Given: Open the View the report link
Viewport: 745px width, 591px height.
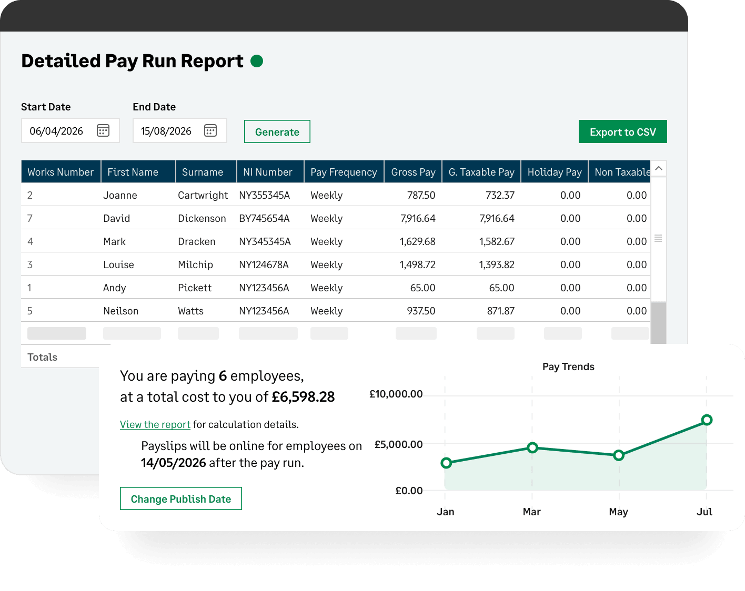Looking at the screenshot, I should click(155, 424).
